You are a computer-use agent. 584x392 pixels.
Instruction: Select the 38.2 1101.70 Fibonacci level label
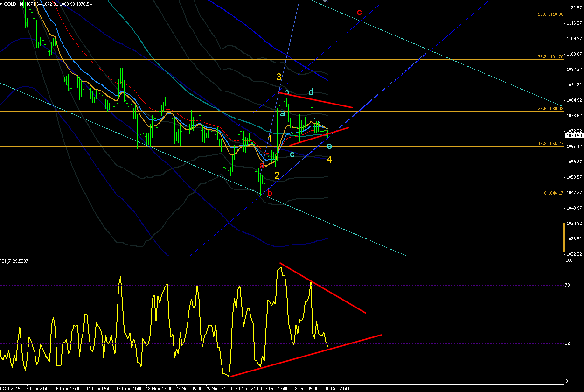pos(550,57)
